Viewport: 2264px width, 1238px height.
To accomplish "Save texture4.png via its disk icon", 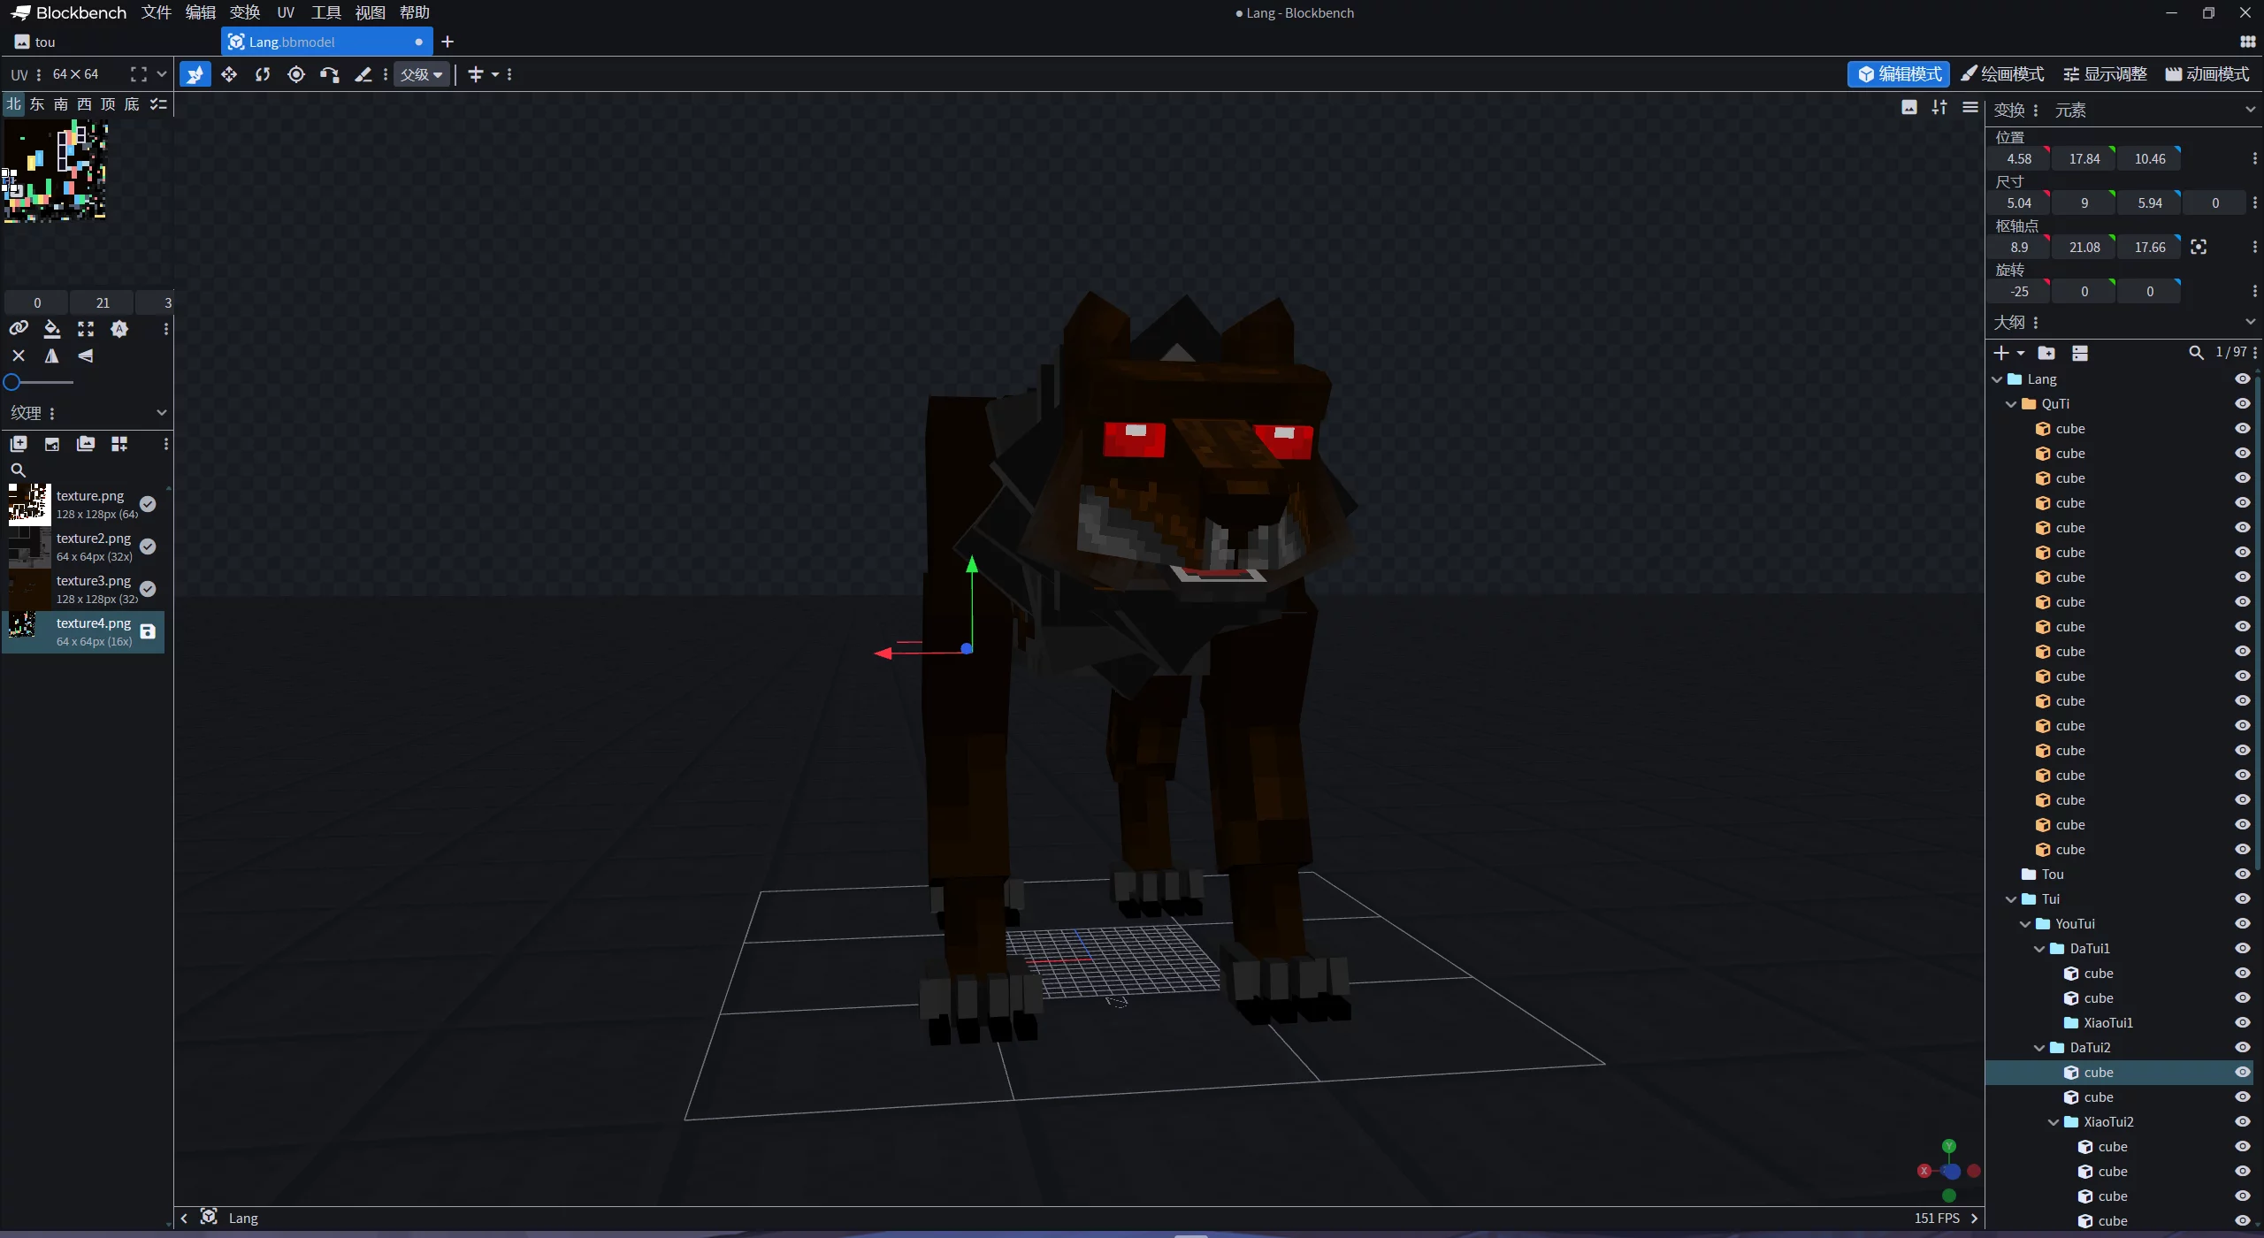I will click(148, 631).
